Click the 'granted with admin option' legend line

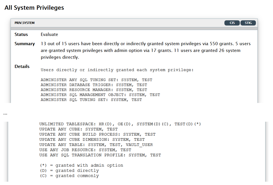point(81,165)
